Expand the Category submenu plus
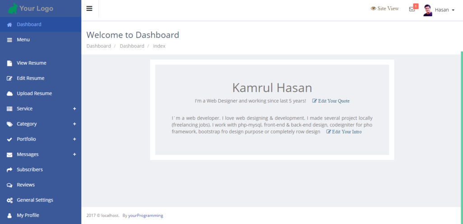The width and height of the screenshot is (463, 224). click(75, 124)
